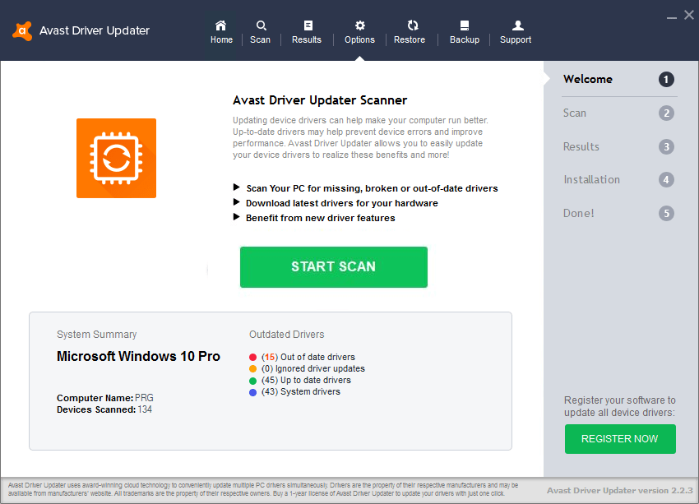Click the Devices Scanned 134 value
The height and width of the screenshot is (504, 699).
[145, 409]
